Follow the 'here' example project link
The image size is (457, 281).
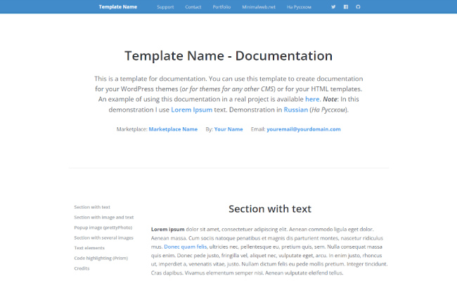tap(312, 99)
